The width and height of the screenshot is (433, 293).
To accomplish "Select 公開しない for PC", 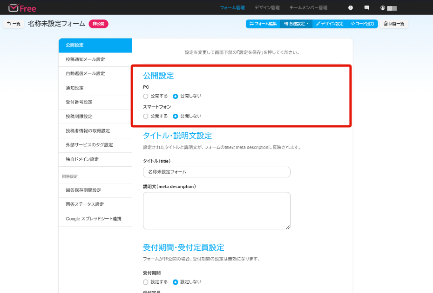I will (x=176, y=96).
